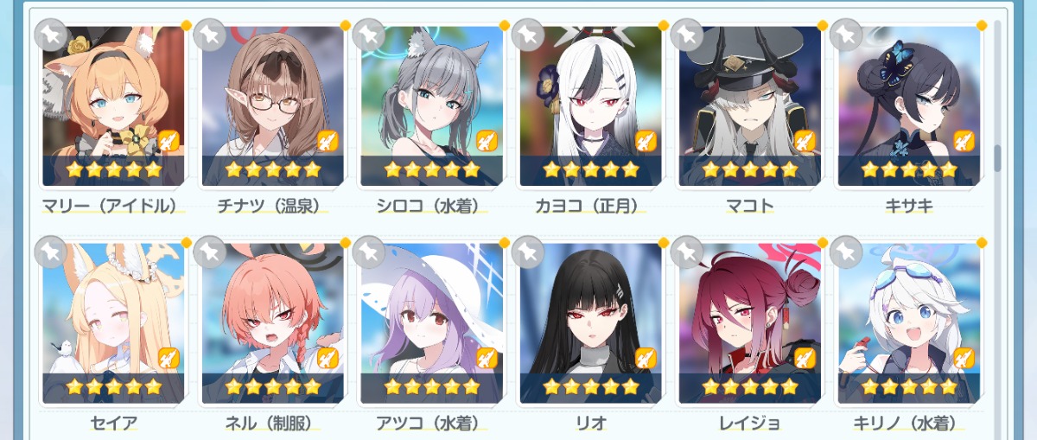
Task: Open the リオ character thumbnail
Action: point(589,322)
